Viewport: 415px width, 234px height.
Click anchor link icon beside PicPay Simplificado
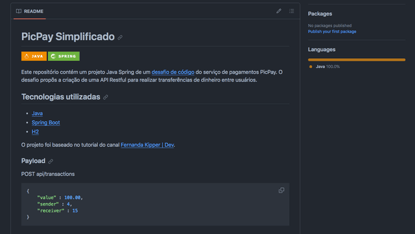pyautogui.click(x=120, y=37)
